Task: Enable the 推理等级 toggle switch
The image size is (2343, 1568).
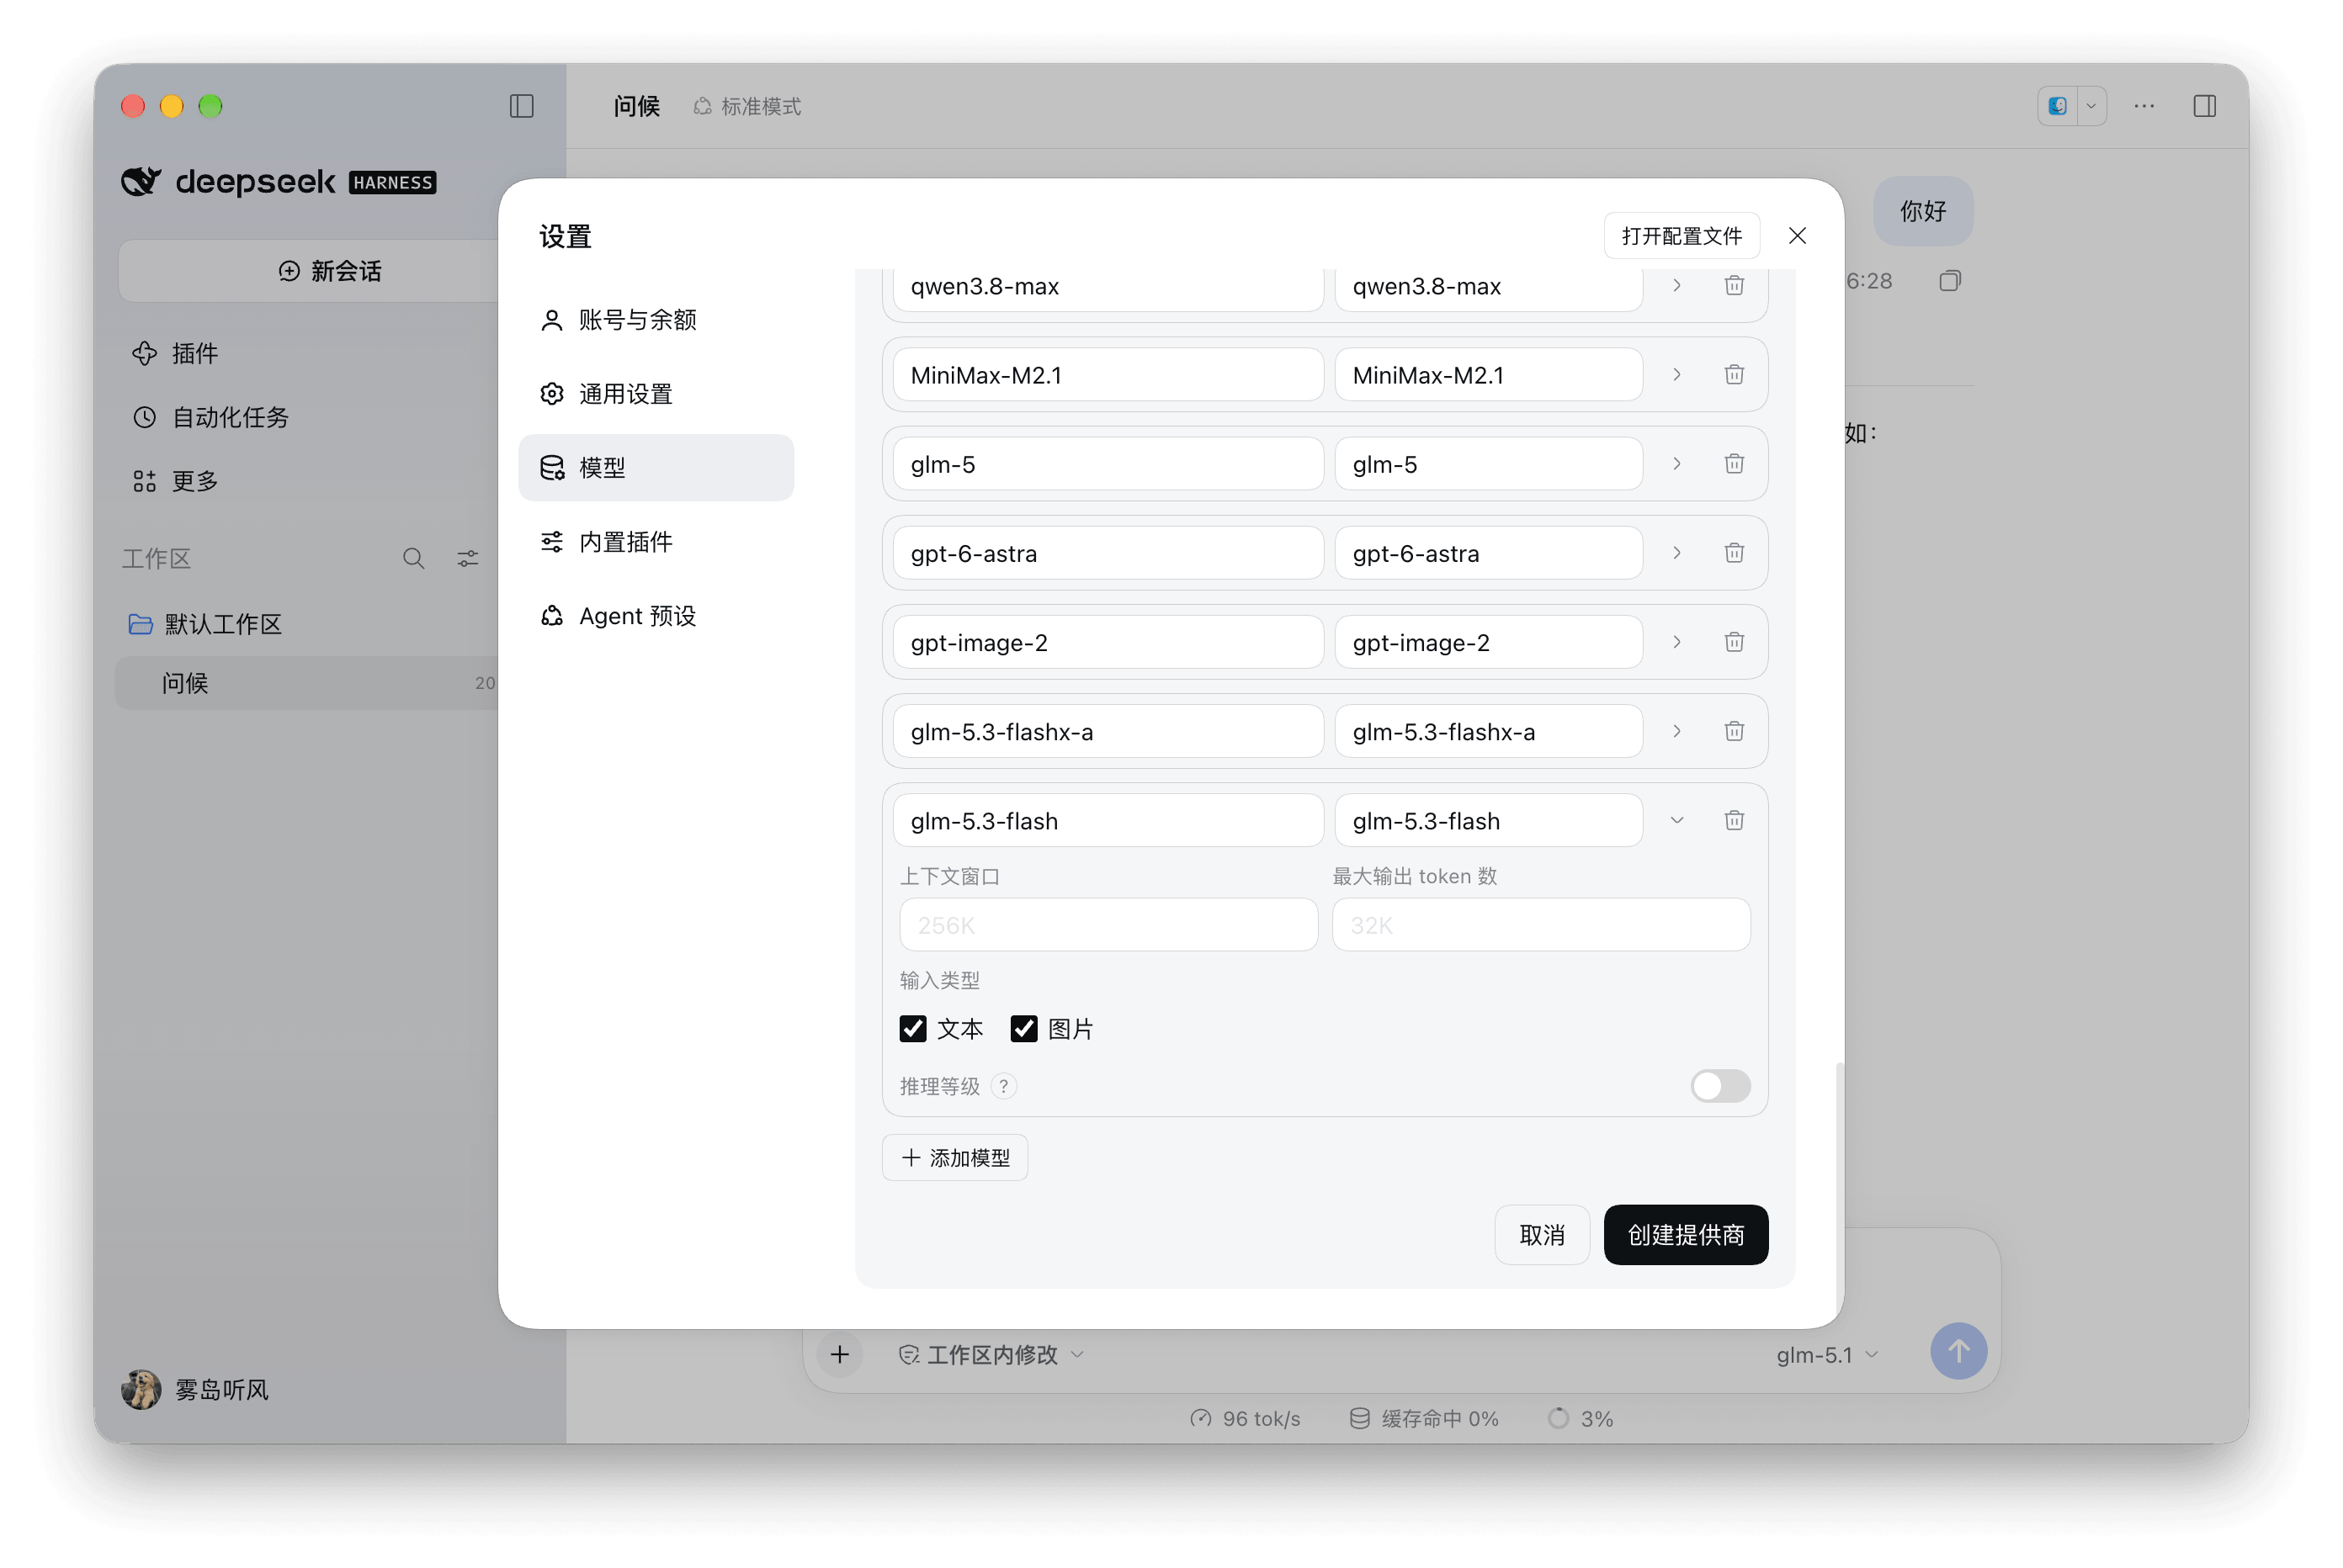Action: click(x=1719, y=1086)
